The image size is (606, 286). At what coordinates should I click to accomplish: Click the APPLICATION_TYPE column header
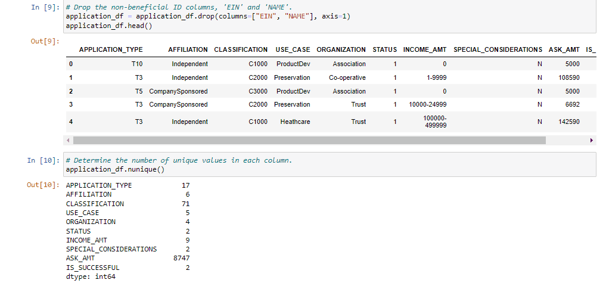click(x=111, y=49)
